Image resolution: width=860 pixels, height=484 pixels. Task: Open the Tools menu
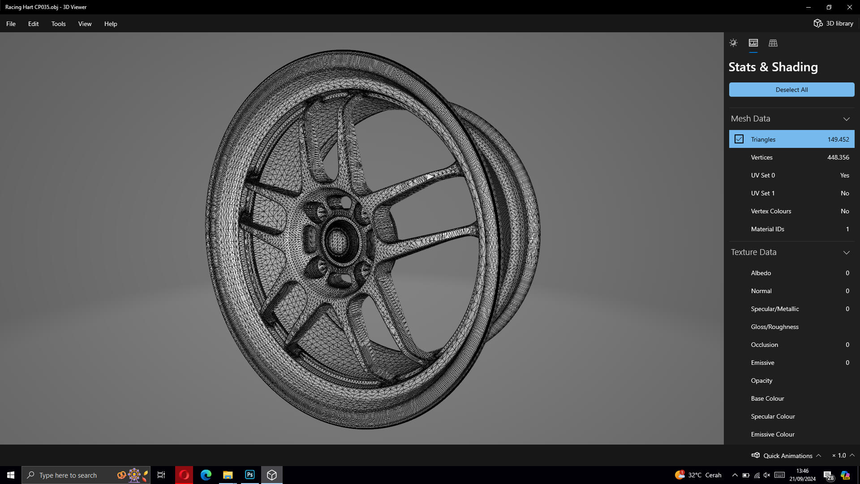click(58, 24)
